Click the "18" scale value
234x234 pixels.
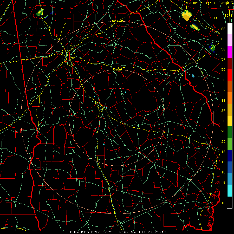(223, 152)
